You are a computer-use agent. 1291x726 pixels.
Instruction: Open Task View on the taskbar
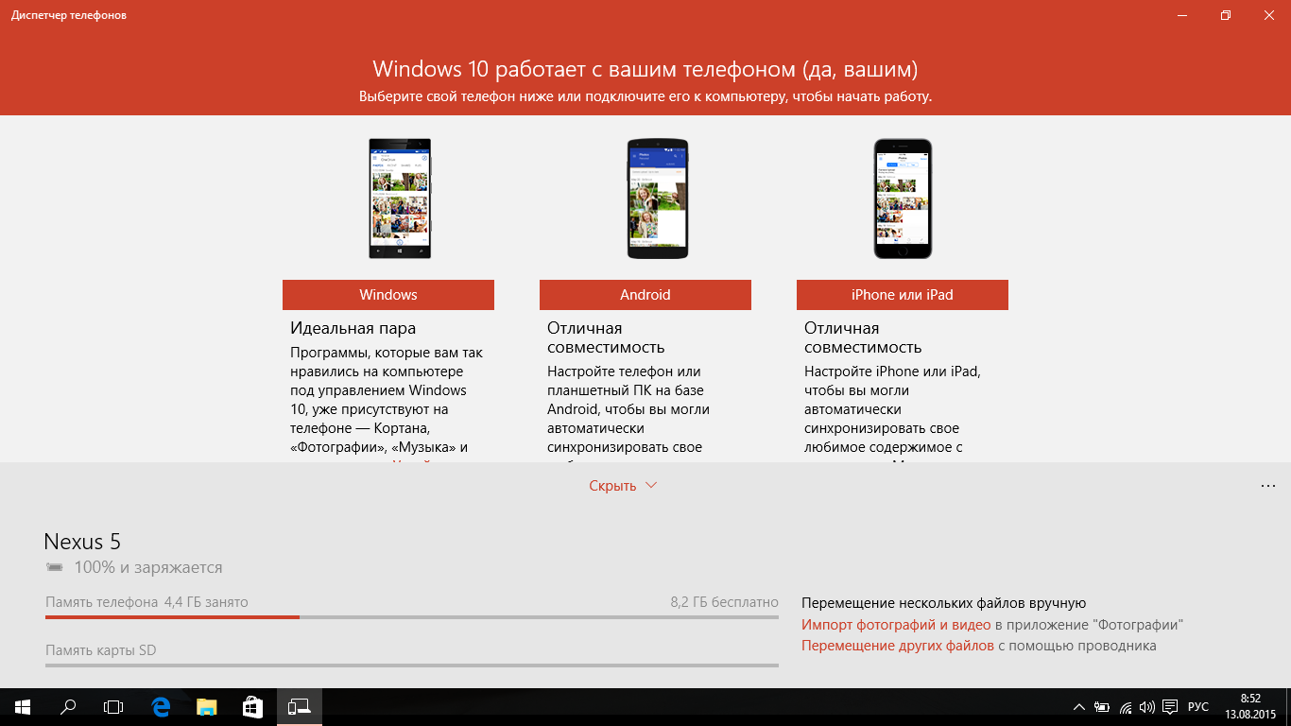pyautogui.click(x=113, y=707)
